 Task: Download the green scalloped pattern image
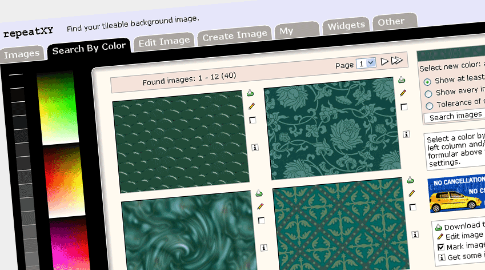coord(250,93)
